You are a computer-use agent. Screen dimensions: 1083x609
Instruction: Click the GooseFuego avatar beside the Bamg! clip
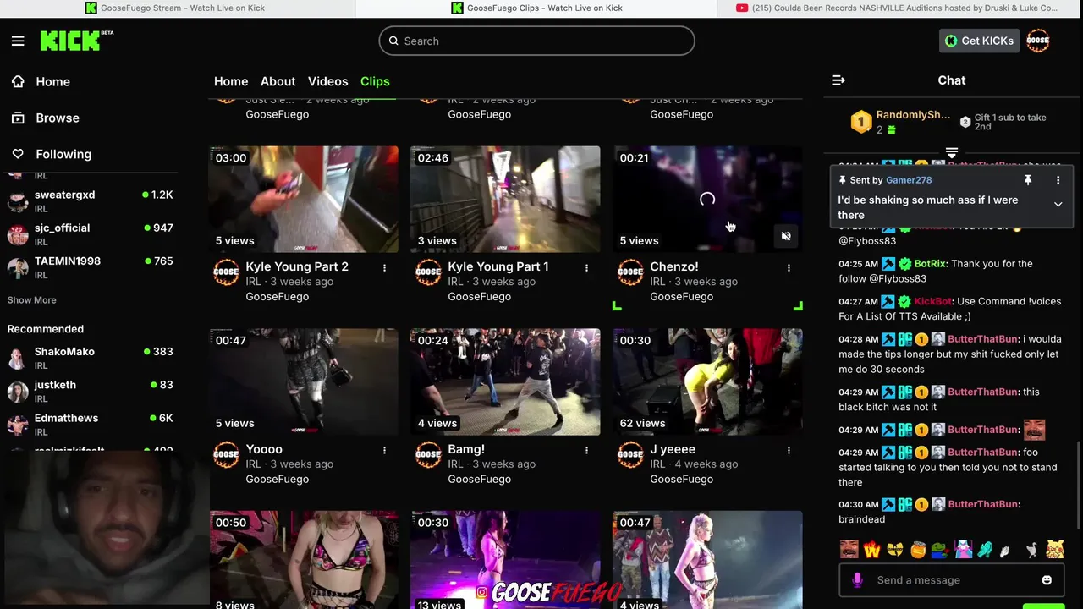click(x=428, y=455)
